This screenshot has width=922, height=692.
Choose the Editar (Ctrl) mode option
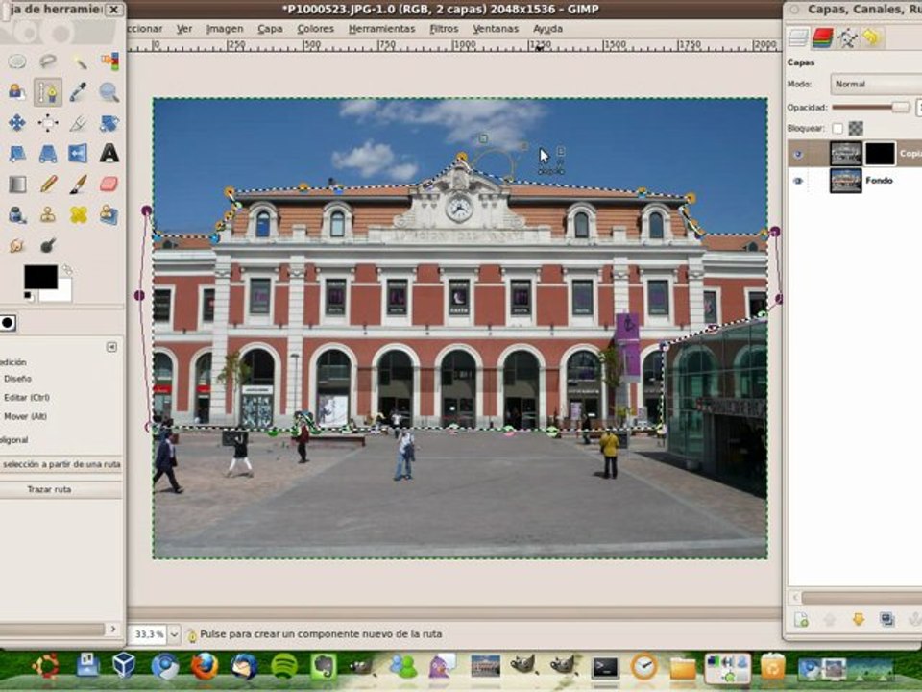[x=27, y=398]
